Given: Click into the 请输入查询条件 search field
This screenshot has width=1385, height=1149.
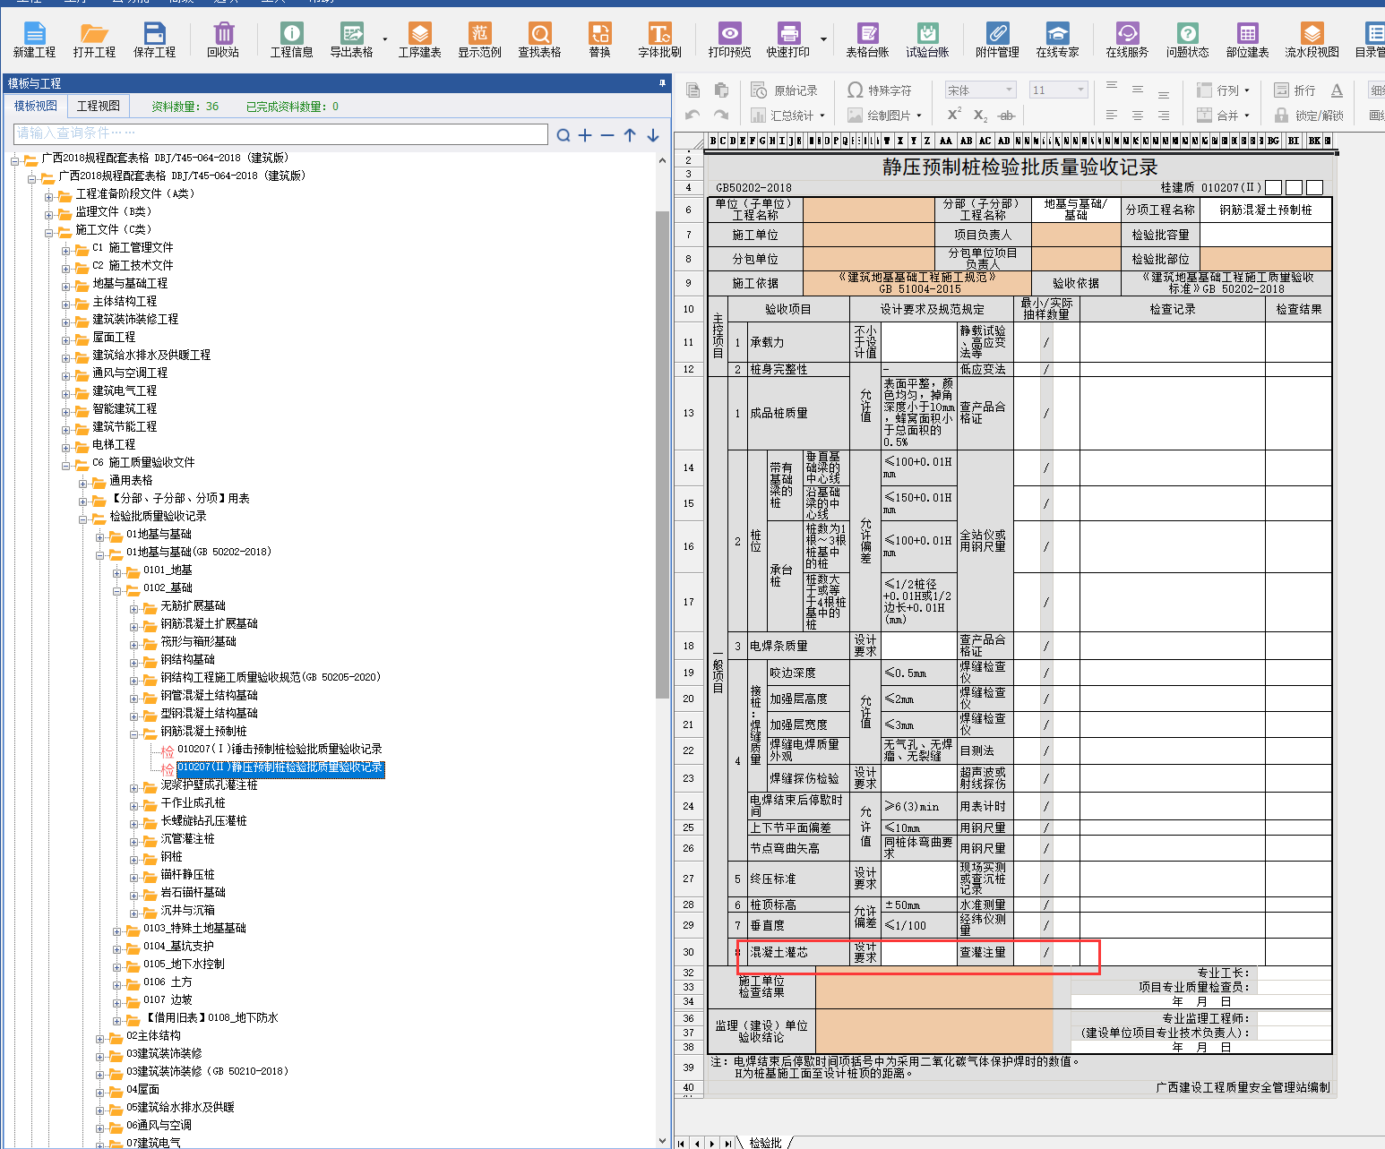Looking at the screenshot, I should pos(281,133).
